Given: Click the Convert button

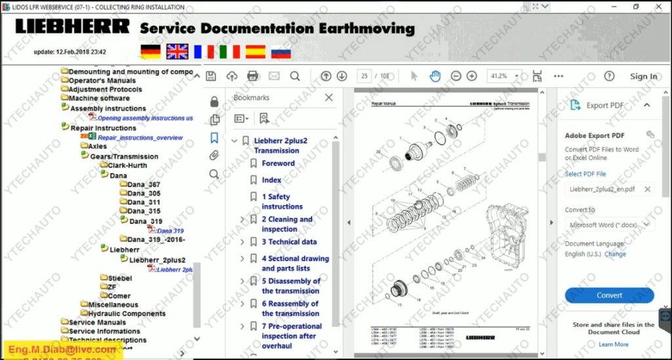Looking at the screenshot, I should pos(610,295).
